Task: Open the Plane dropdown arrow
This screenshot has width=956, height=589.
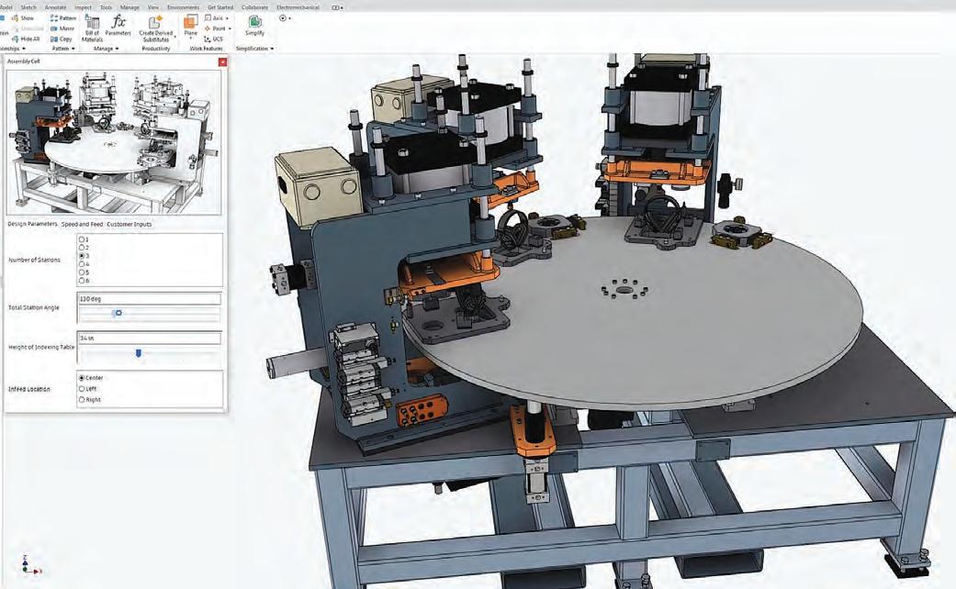Action: tap(191, 39)
